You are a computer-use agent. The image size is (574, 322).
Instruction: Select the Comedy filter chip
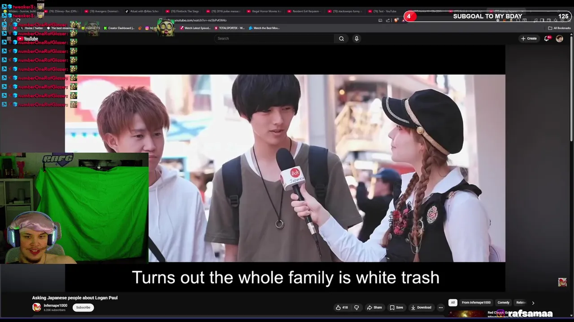[503, 302]
